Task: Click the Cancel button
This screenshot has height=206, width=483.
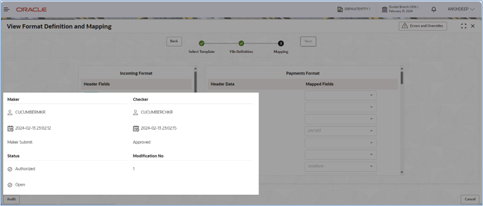Action: pyautogui.click(x=470, y=199)
